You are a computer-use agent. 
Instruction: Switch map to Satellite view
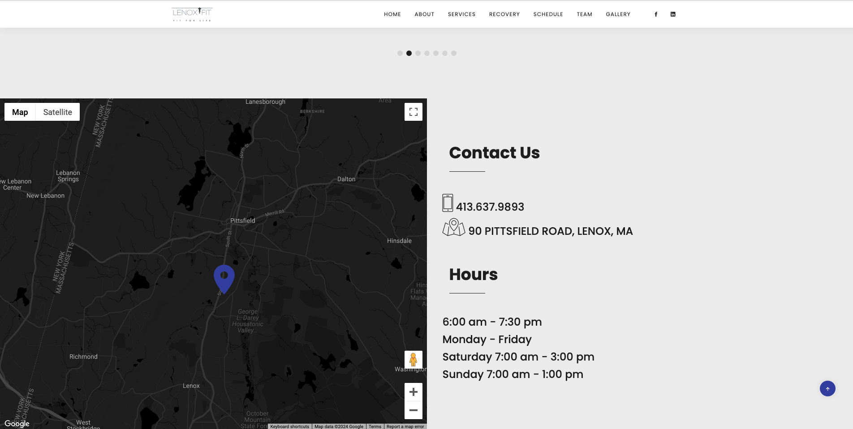point(58,112)
